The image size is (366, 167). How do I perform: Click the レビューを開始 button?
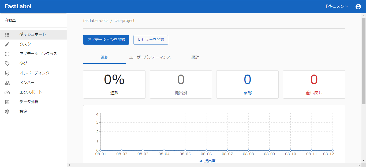151,40
